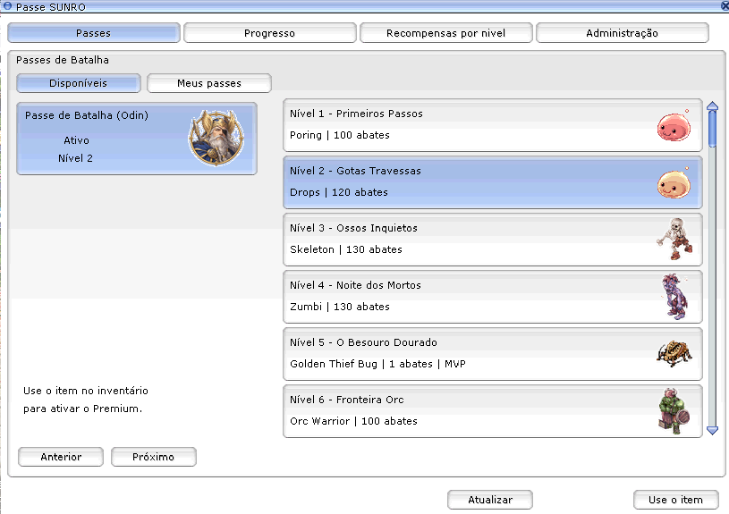Click the level list scrollbar thumb
Screen dimensions: 729x514
click(x=712, y=129)
